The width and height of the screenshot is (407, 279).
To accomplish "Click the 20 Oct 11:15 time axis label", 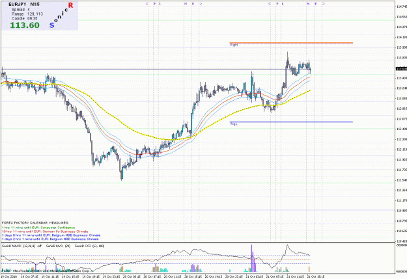I will click(x=173, y=276).
